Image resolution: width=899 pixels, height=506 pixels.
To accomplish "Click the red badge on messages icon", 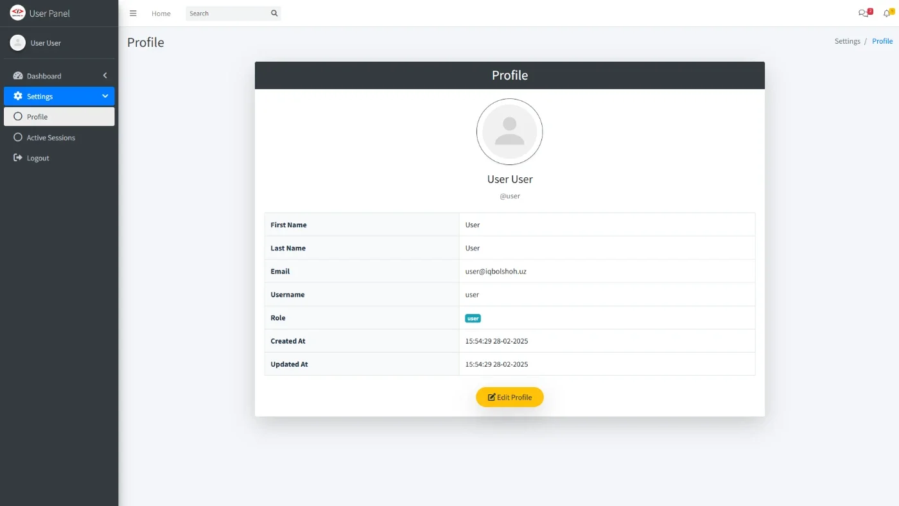I will 870,11.
